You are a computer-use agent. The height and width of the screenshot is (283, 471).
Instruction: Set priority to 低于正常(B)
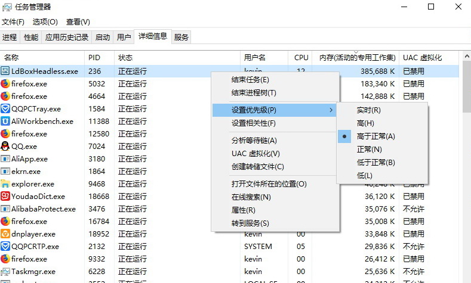382,163
